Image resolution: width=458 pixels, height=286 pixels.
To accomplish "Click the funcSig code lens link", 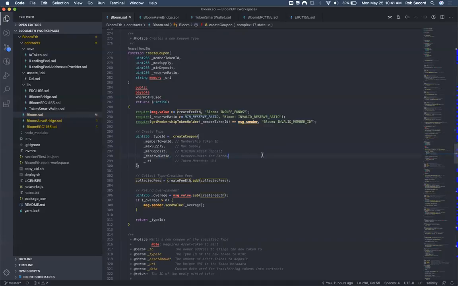I will 144,48.
